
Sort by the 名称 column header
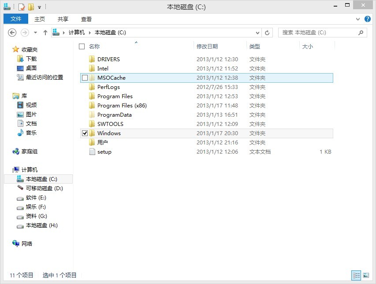94,47
